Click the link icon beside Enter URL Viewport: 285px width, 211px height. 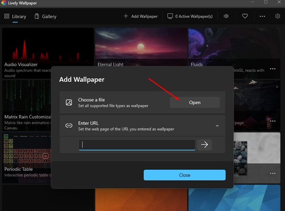69,126
